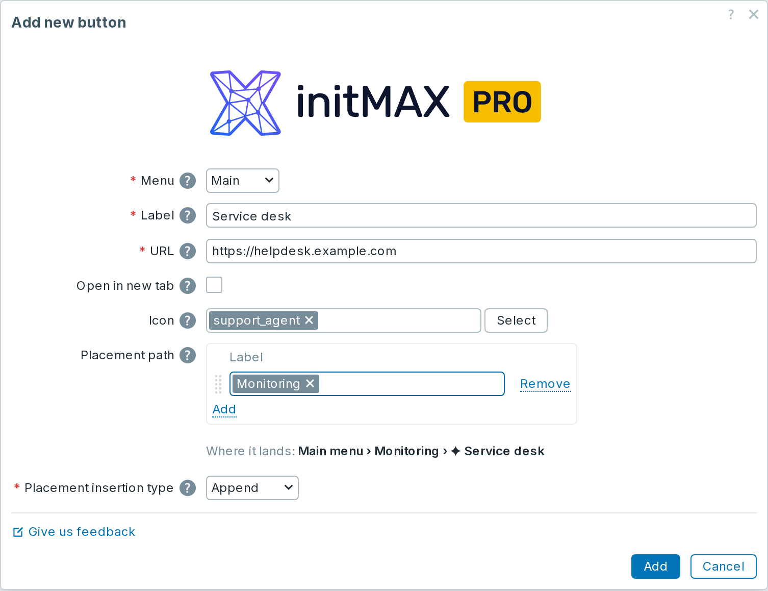Screen dimensions: 768x591
Task: Open the Placement insertion type dropdown
Action: [252, 488]
